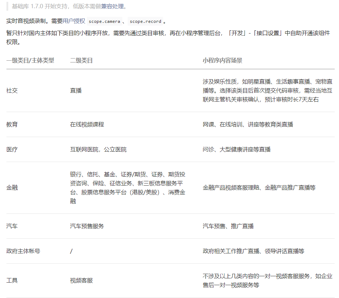
Task: Click the 一级类目/主体类型 column header
Action: pyautogui.click(x=30, y=60)
